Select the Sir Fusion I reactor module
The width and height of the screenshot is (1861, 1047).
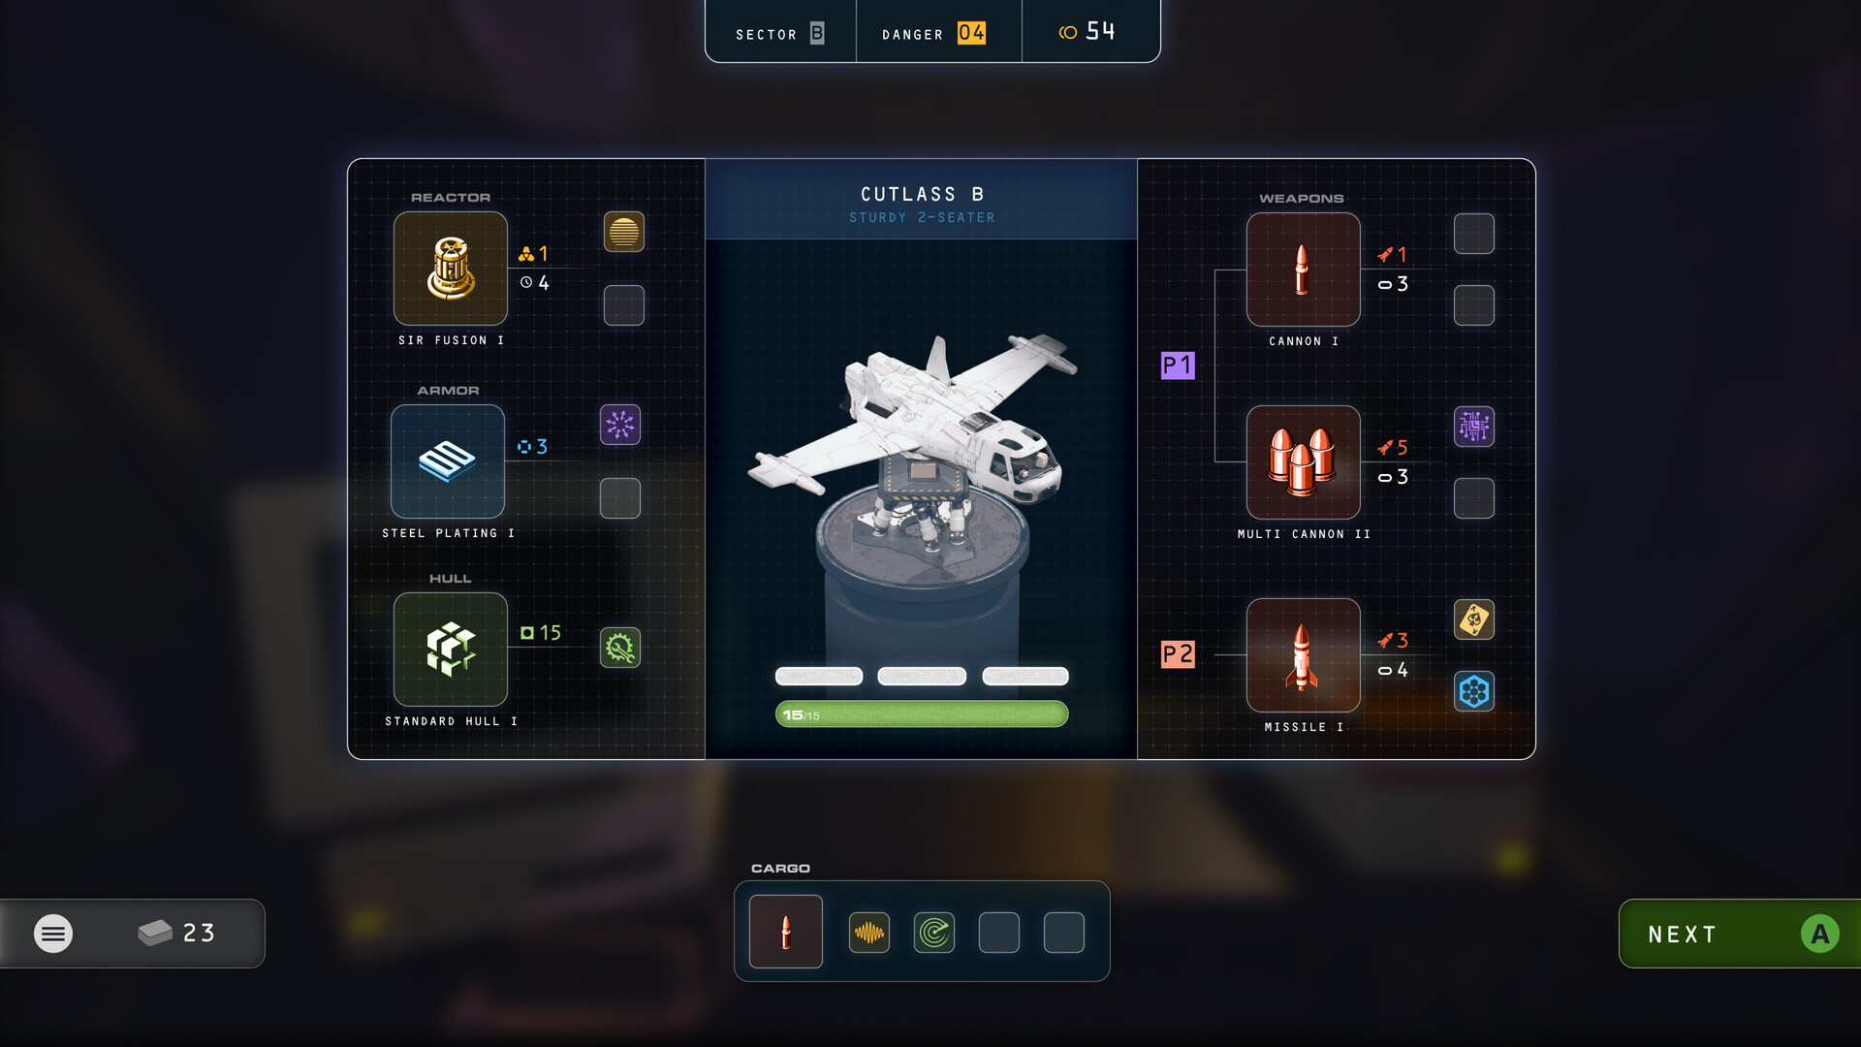451,269
